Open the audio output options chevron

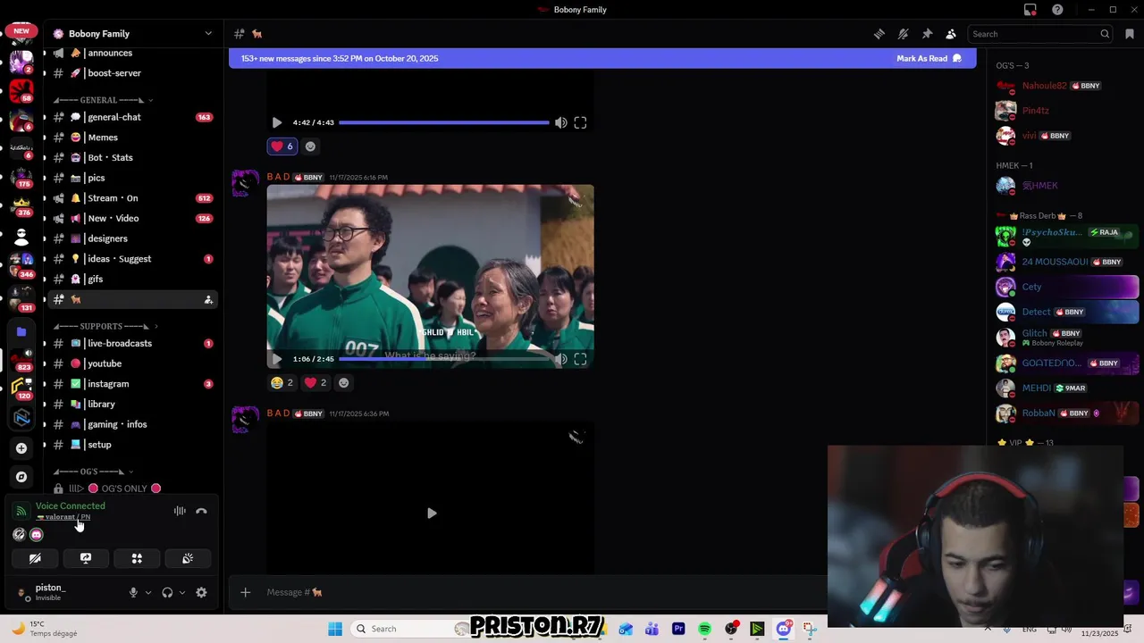[182, 592]
